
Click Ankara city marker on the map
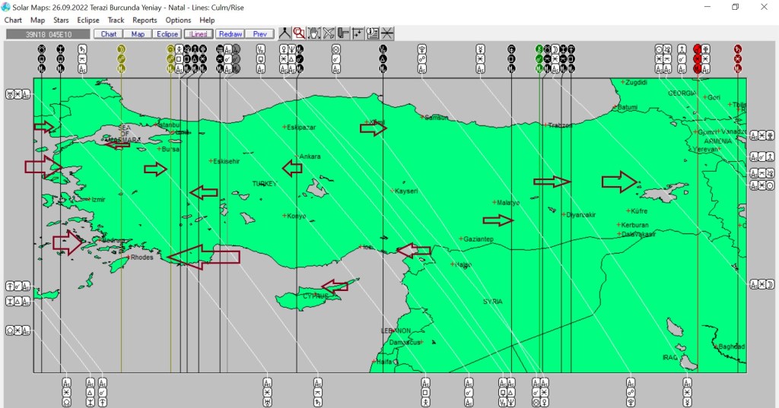(x=298, y=157)
